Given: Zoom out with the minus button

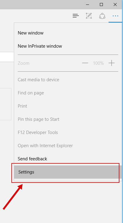Looking at the screenshot, I should pyautogui.click(x=85, y=63).
